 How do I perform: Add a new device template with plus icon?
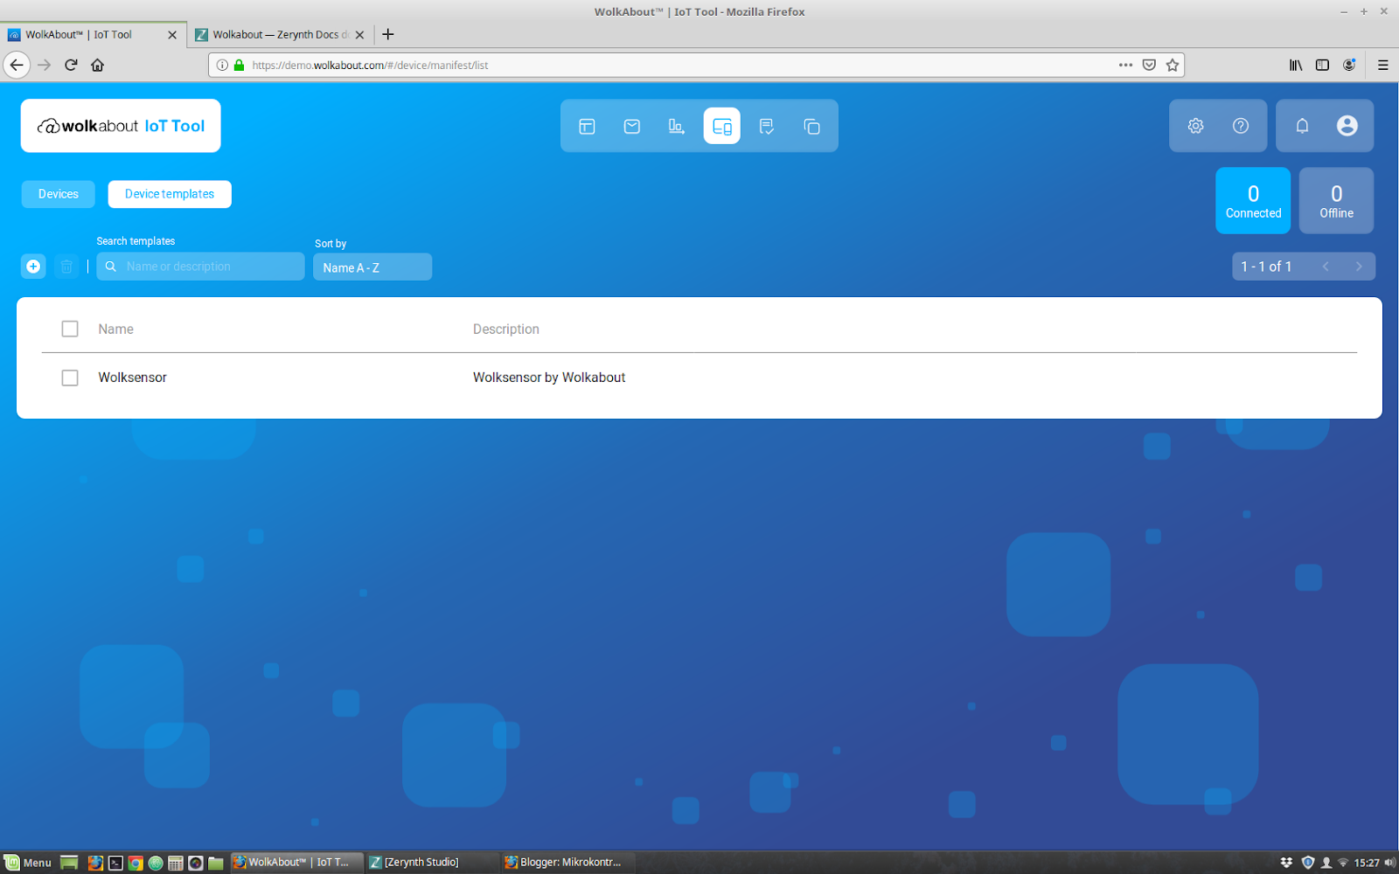tap(33, 267)
